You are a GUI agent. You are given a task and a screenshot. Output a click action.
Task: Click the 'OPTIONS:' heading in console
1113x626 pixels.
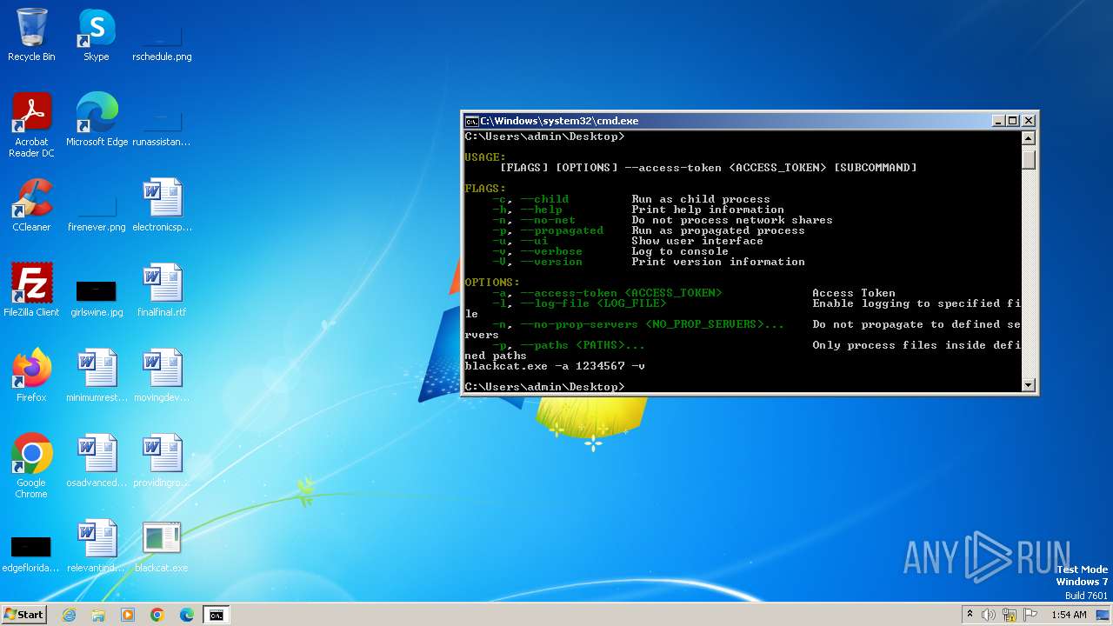point(492,283)
